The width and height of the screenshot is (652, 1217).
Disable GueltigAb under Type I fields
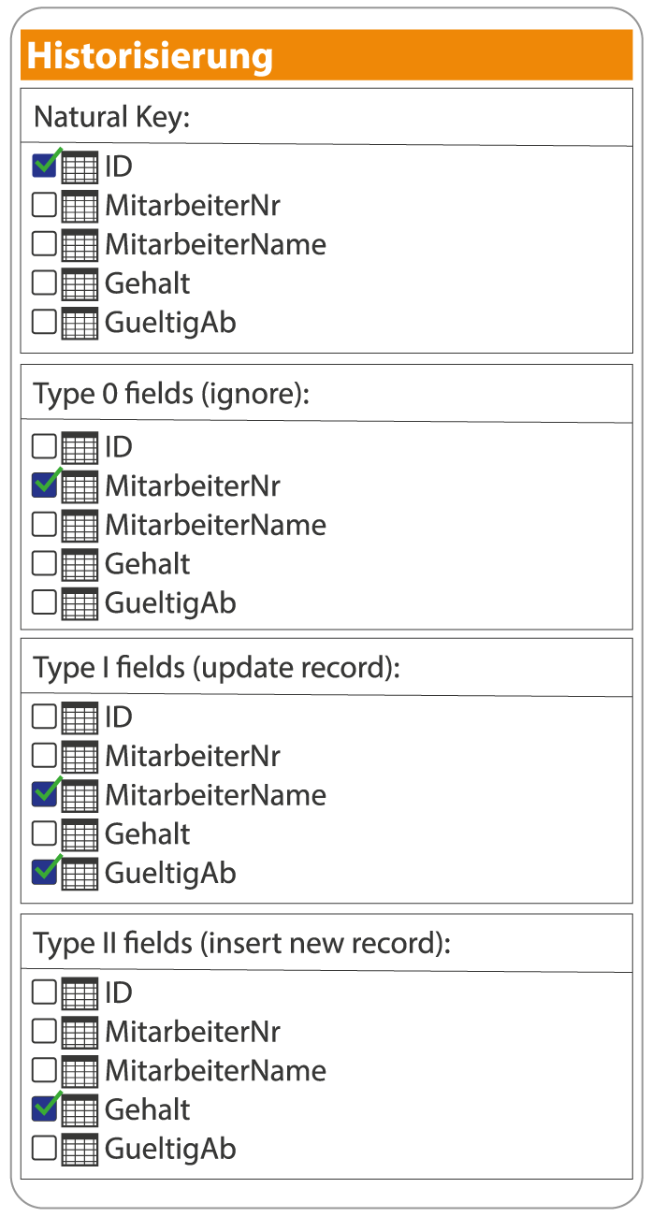click(x=43, y=873)
